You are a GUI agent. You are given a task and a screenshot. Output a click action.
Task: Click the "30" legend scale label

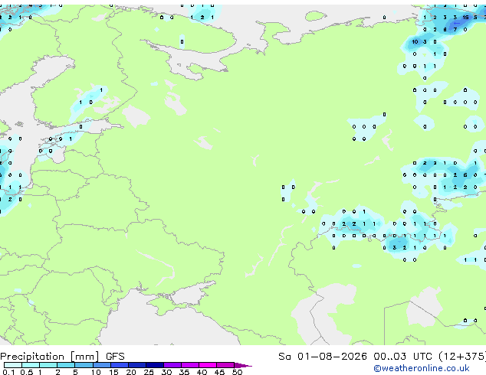coord(166,372)
